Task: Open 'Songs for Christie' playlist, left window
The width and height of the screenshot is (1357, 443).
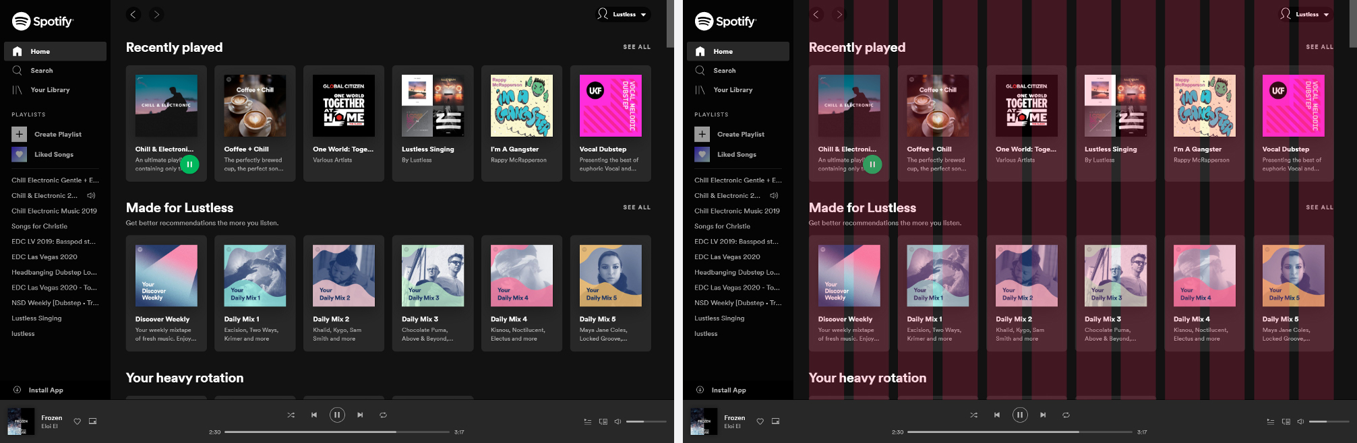Action: click(x=39, y=226)
